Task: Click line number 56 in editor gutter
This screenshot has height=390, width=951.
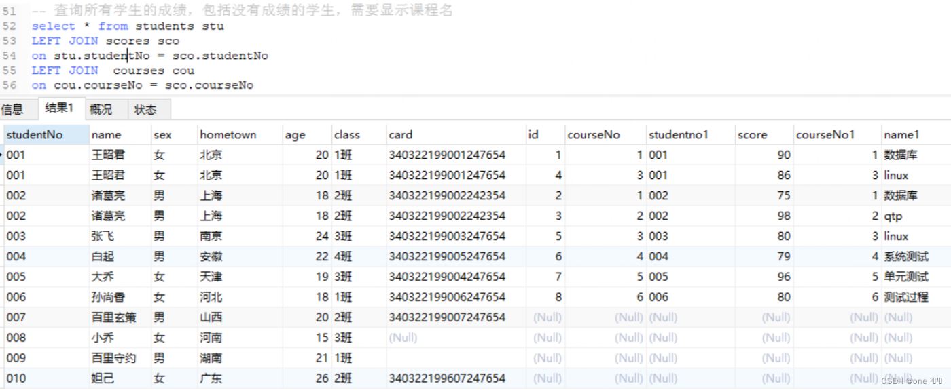Action: coord(9,85)
